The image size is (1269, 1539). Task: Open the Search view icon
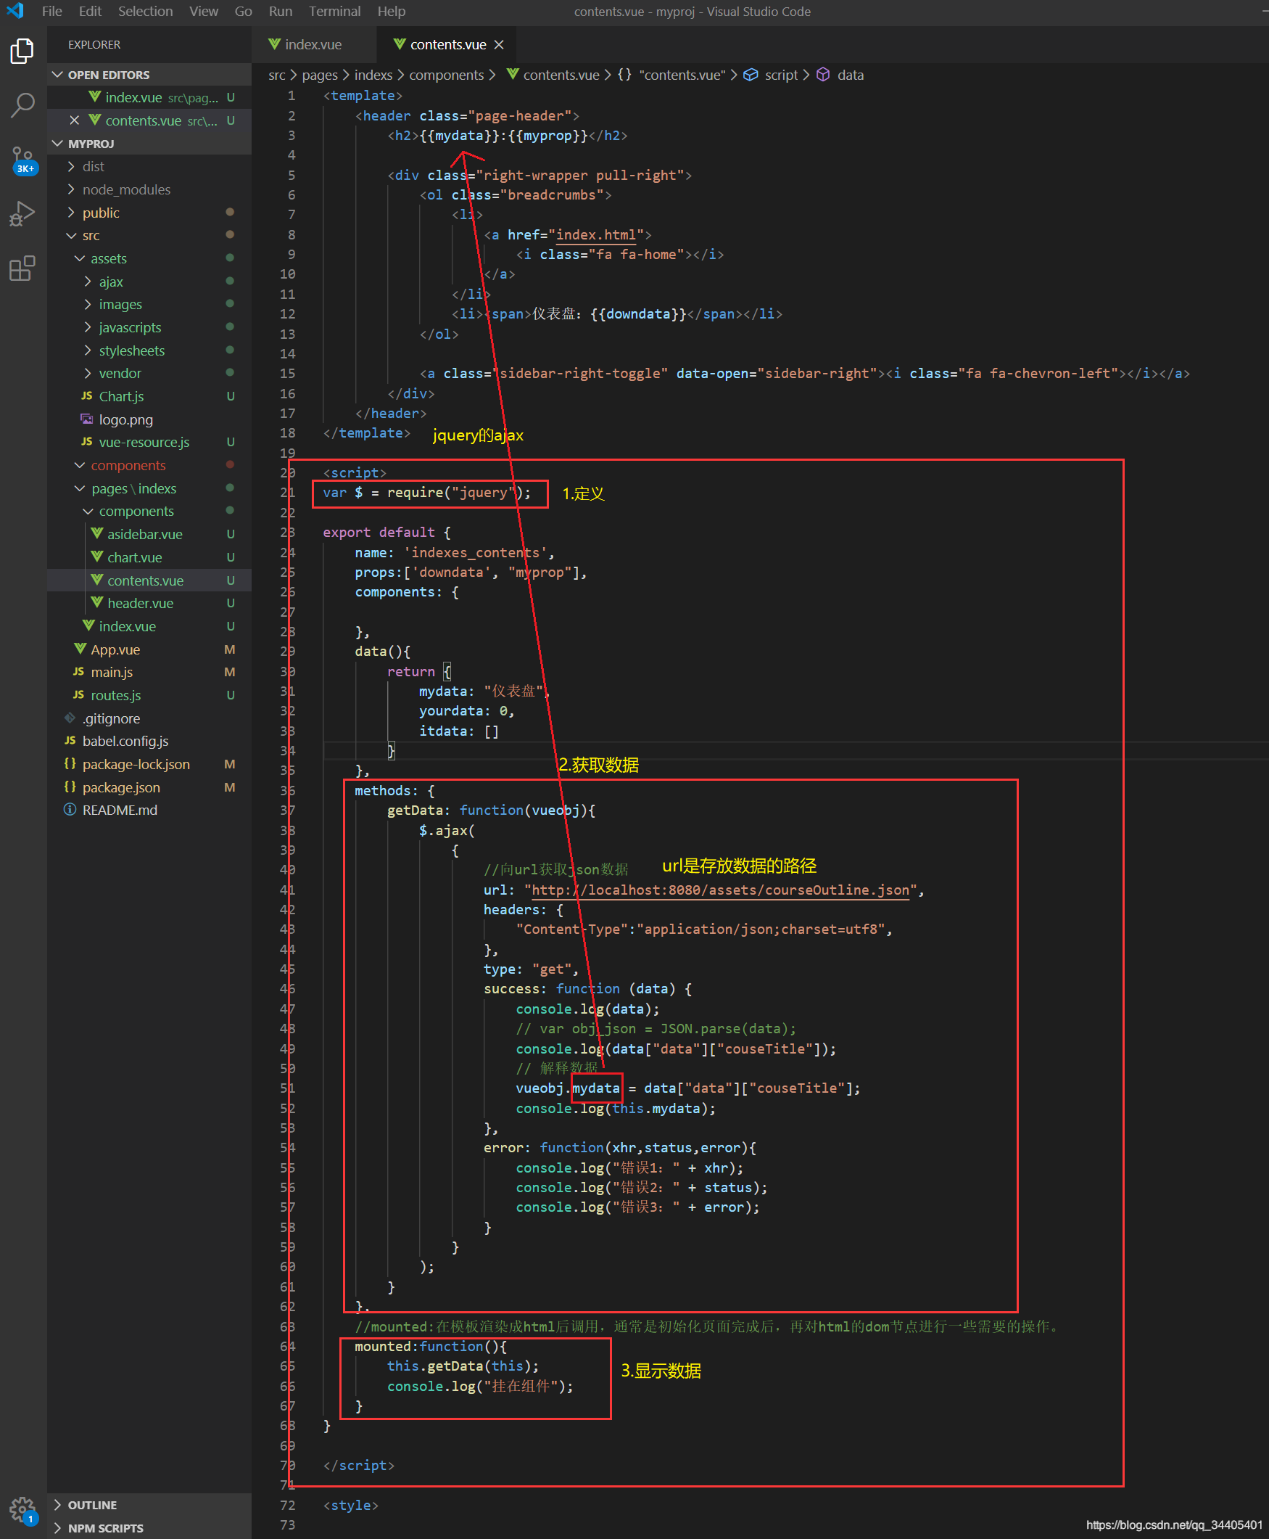pos(22,105)
